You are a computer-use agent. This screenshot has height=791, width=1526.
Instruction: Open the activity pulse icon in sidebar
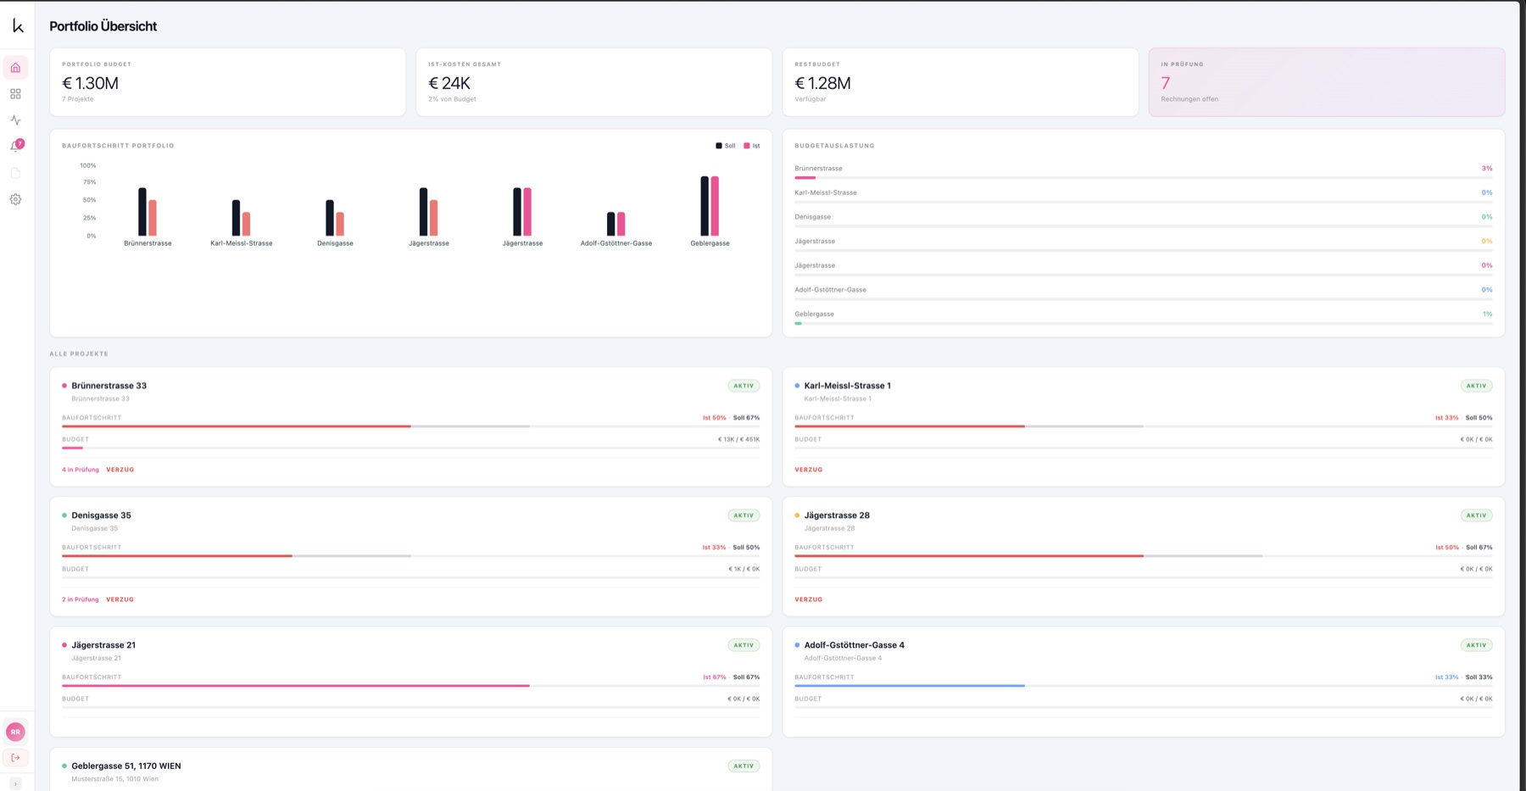15,120
